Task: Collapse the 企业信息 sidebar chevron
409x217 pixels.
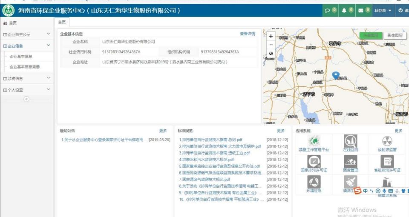Action: click(48, 46)
